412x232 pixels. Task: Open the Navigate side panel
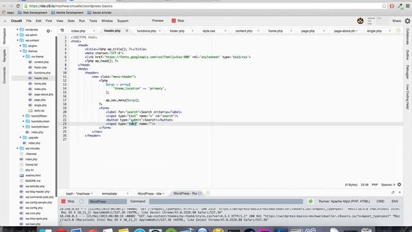[x=5, y=56]
